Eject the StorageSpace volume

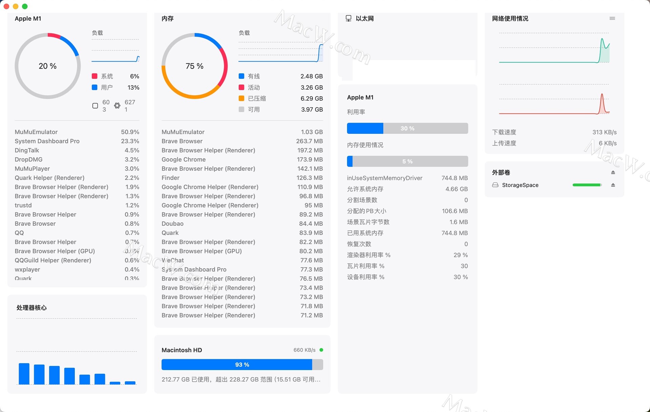613,185
